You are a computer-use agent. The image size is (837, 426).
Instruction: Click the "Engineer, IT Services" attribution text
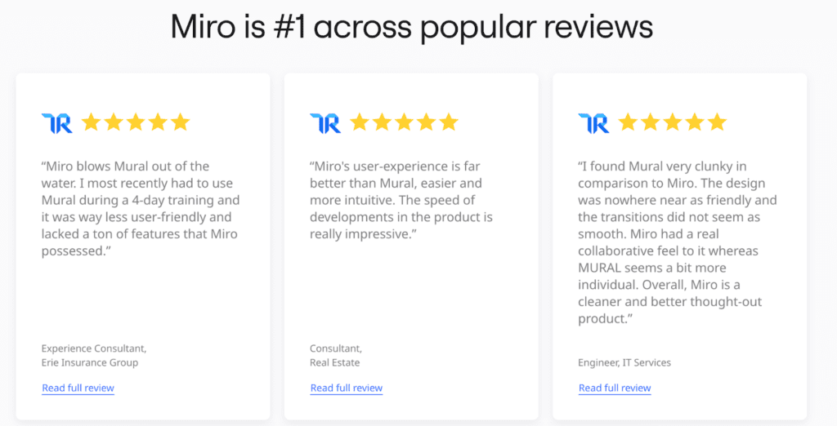pyautogui.click(x=624, y=362)
